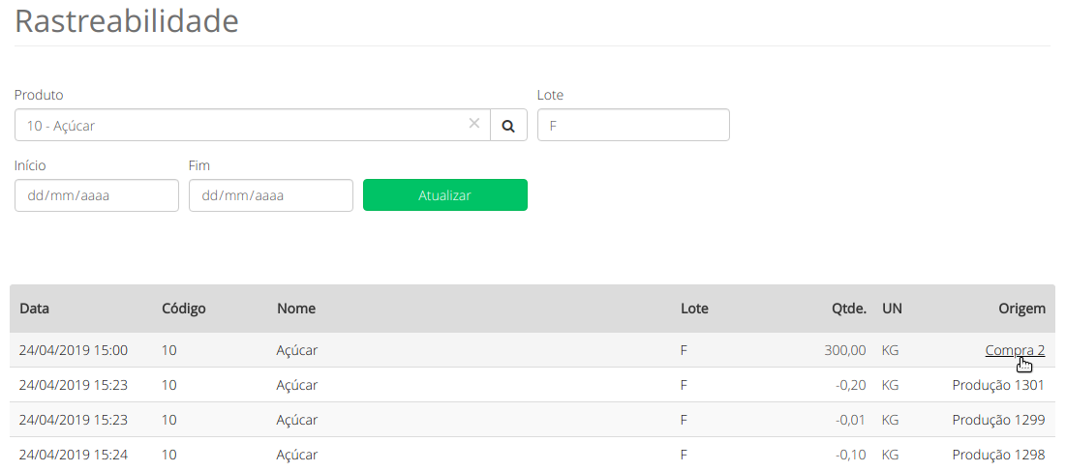Focus the Início date field

click(97, 195)
